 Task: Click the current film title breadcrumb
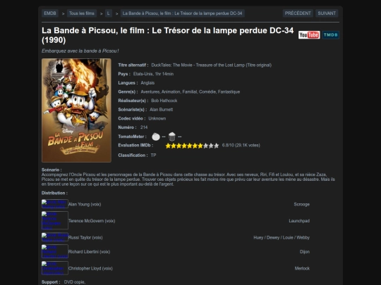coord(182,13)
